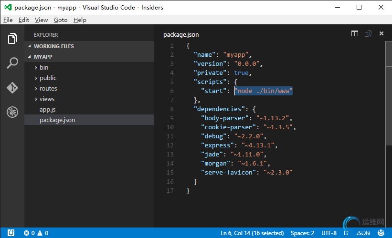Click the true value on line 4
Screen dimensions: 392x238
tap(241, 72)
